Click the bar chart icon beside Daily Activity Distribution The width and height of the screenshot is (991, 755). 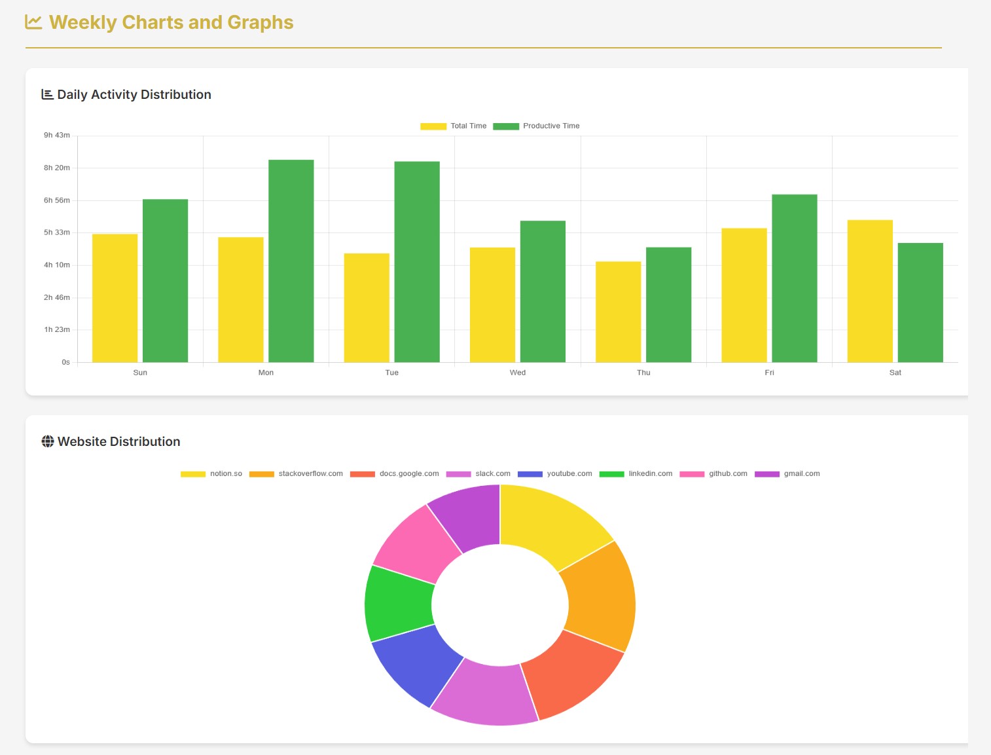pos(47,94)
